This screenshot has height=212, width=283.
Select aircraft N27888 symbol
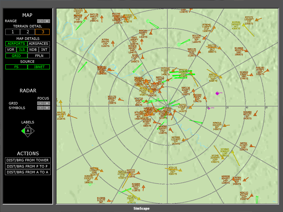(183, 140)
